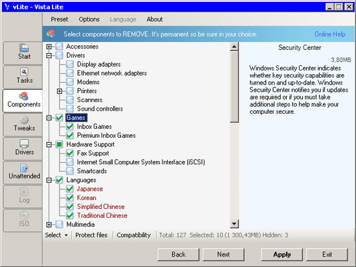Click the ISO disc icon

(24, 215)
